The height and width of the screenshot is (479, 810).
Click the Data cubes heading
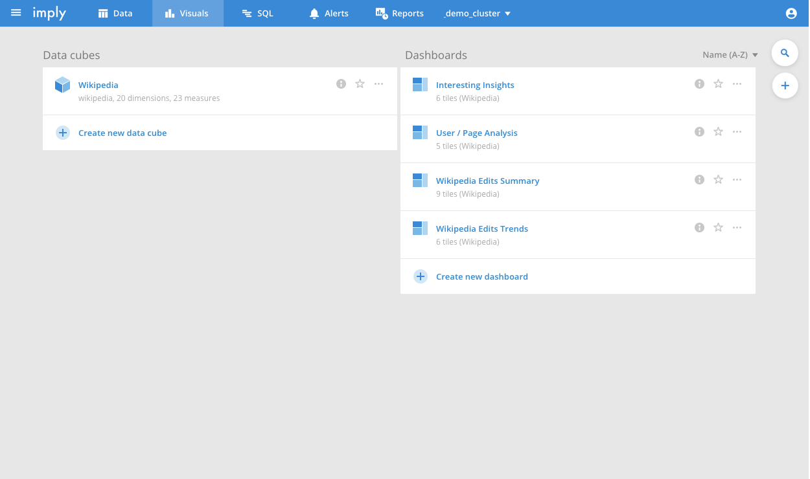[x=71, y=55]
